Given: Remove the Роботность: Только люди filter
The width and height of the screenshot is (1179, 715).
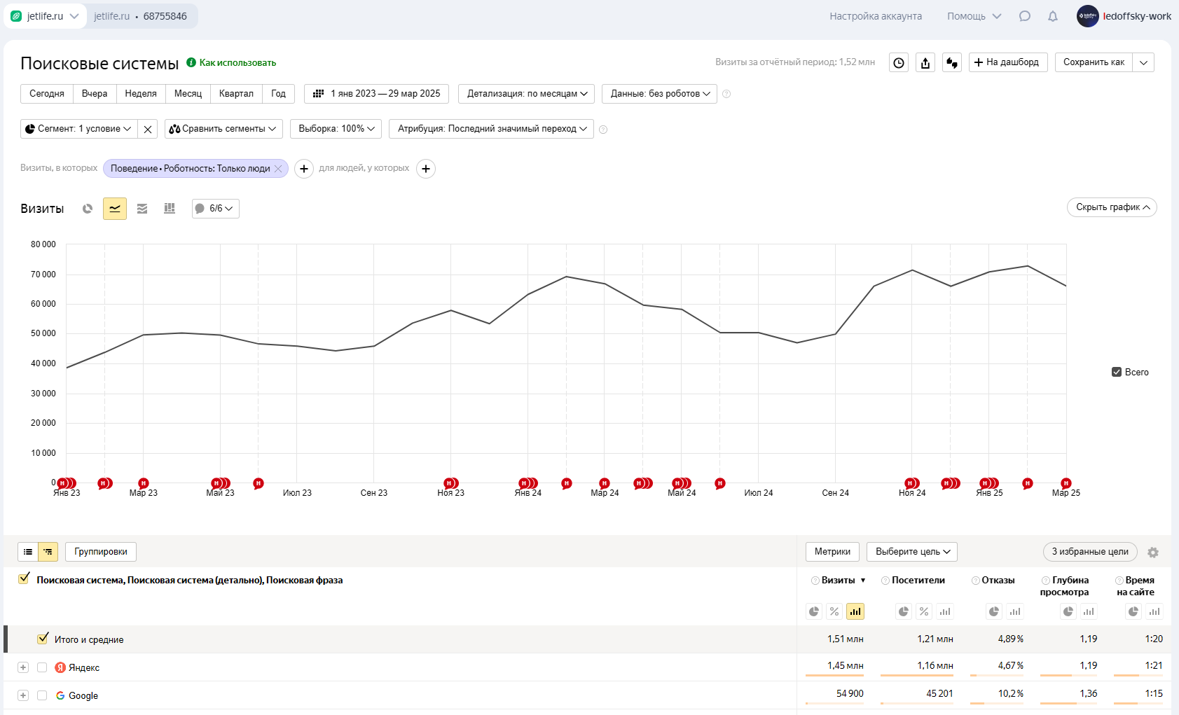Looking at the screenshot, I should click(278, 169).
